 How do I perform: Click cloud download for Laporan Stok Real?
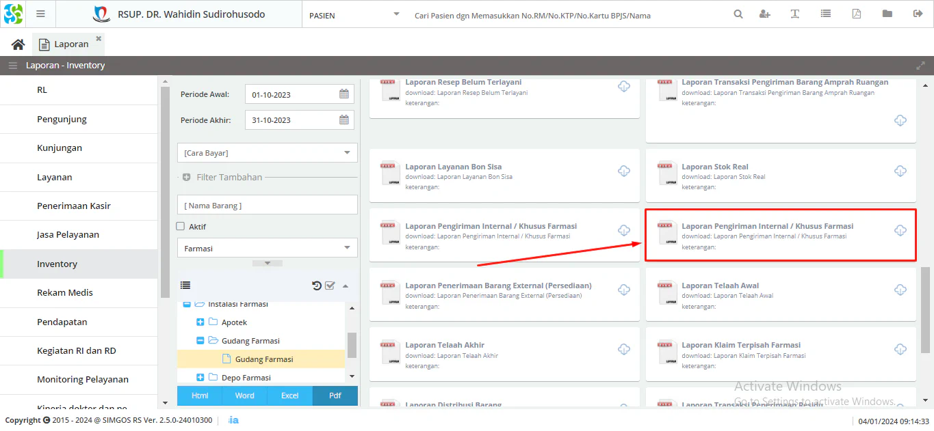point(900,171)
